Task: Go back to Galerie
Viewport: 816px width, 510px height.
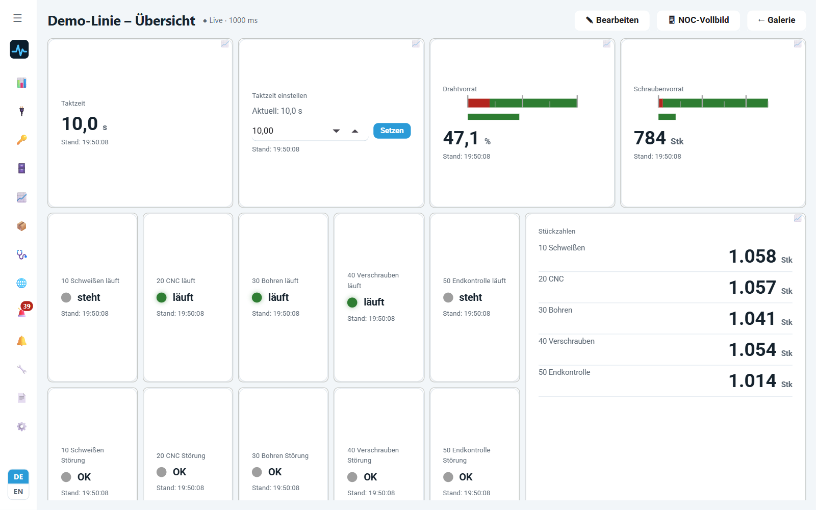Action: tap(777, 20)
